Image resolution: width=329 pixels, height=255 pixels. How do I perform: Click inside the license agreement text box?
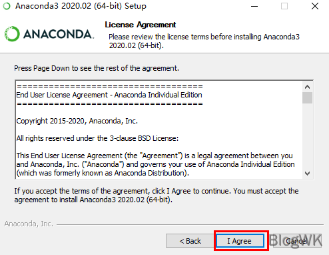click(159, 130)
